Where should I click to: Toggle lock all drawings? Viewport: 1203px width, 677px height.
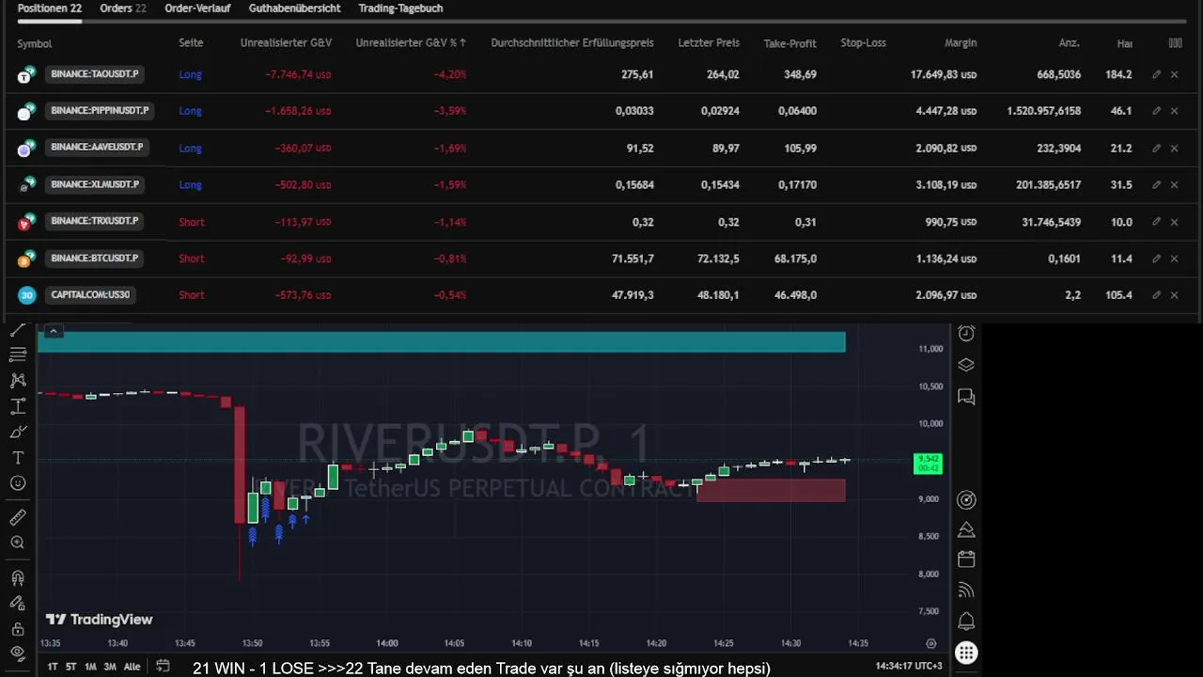click(x=18, y=628)
